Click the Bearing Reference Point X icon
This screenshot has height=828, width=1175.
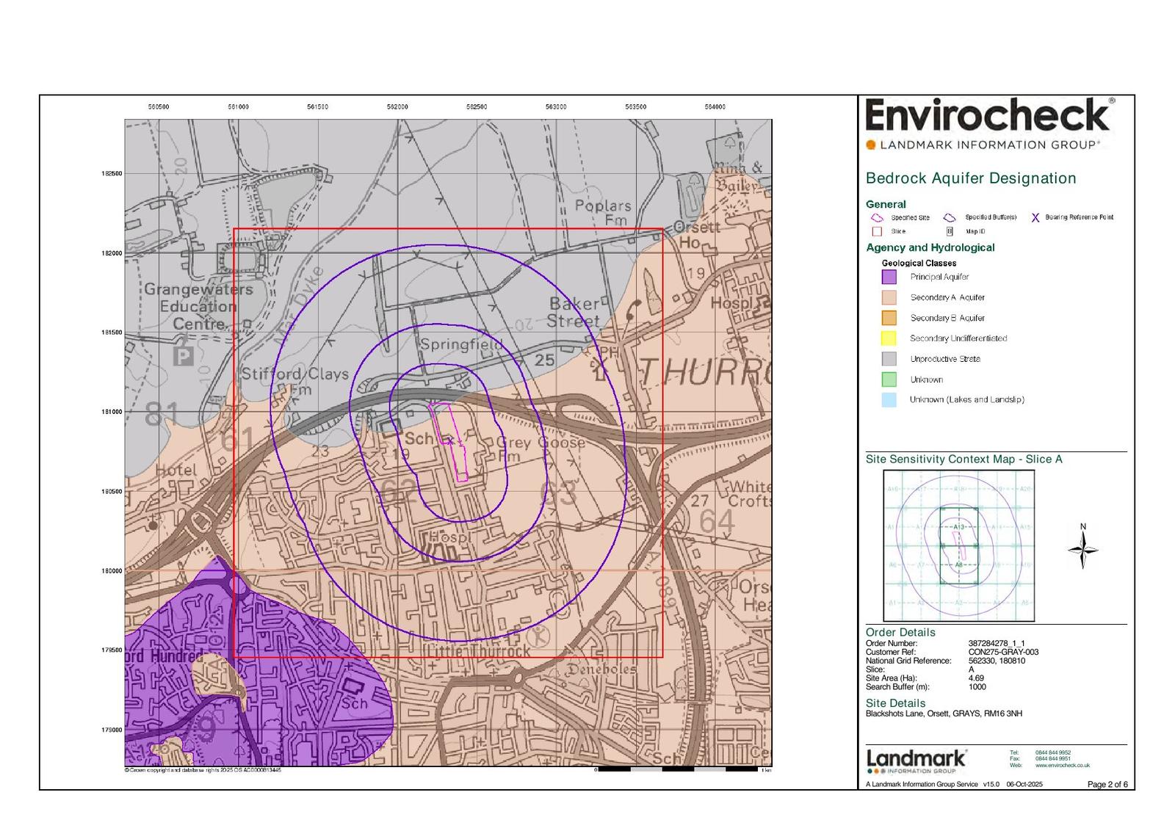point(1035,218)
